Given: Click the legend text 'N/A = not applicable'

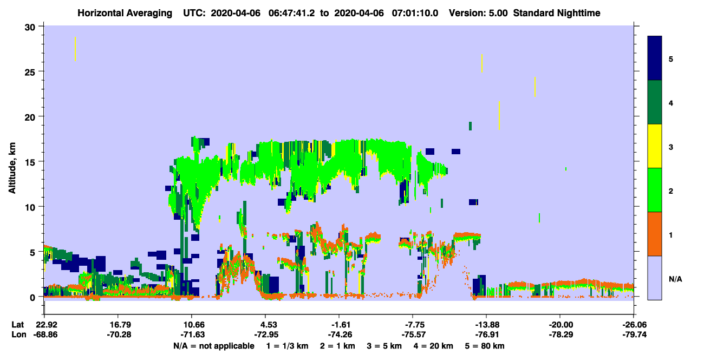Looking at the screenshot, I should (x=213, y=346).
